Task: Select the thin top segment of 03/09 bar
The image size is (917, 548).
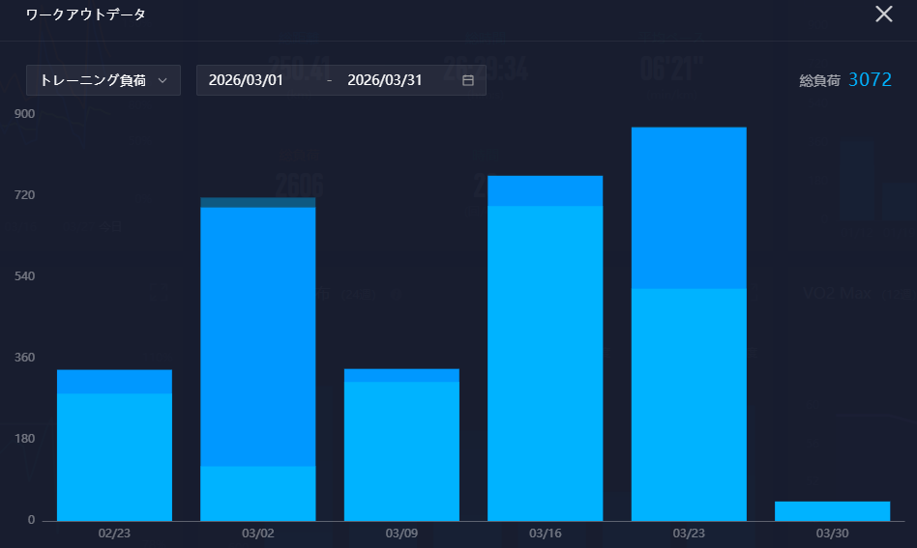Action: click(401, 375)
